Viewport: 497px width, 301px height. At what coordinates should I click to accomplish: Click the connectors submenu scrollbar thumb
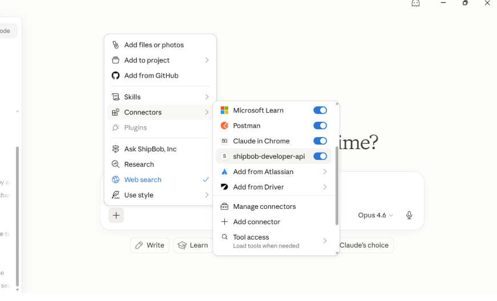[x=337, y=186]
